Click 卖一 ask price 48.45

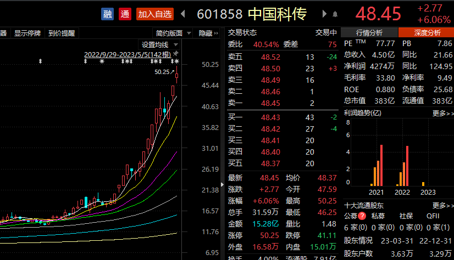pyautogui.click(x=270, y=103)
